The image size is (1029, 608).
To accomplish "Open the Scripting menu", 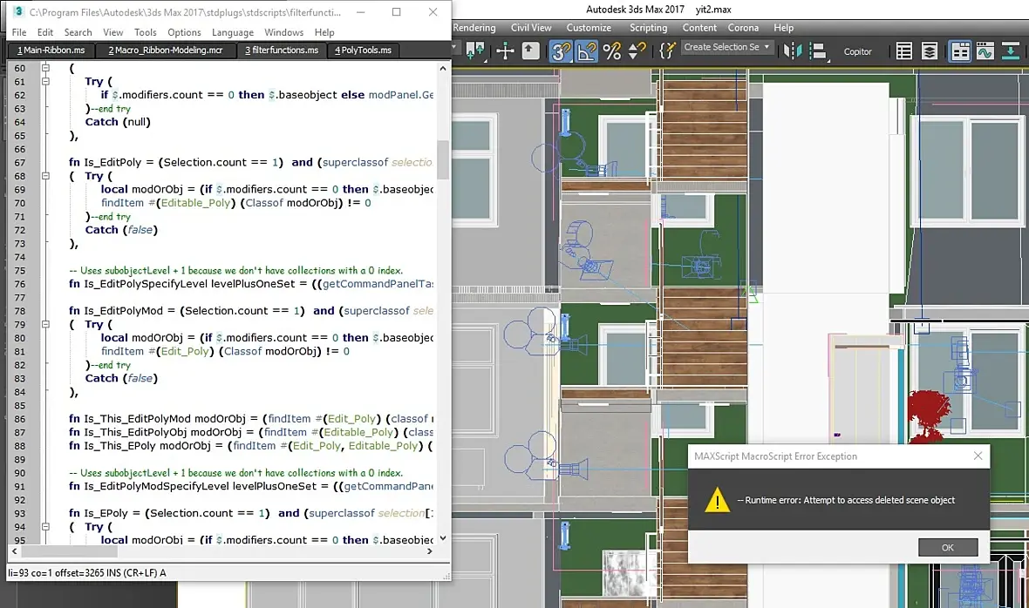I will [x=648, y=28].
